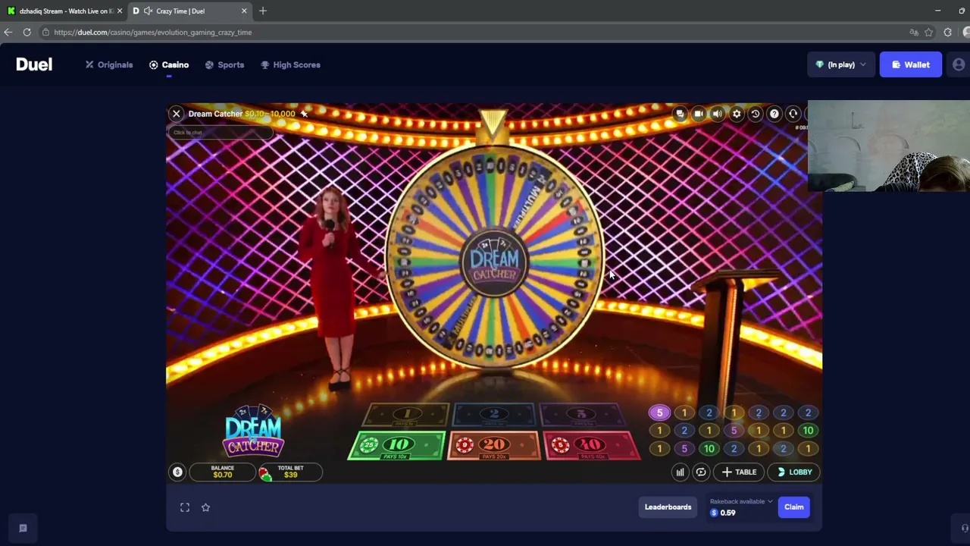
Task: Click the chat input field
Action: (220, 133)
